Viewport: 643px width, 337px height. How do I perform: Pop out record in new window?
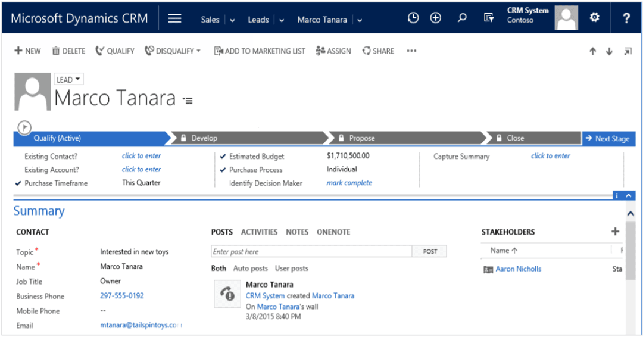[x=628, y=52]
